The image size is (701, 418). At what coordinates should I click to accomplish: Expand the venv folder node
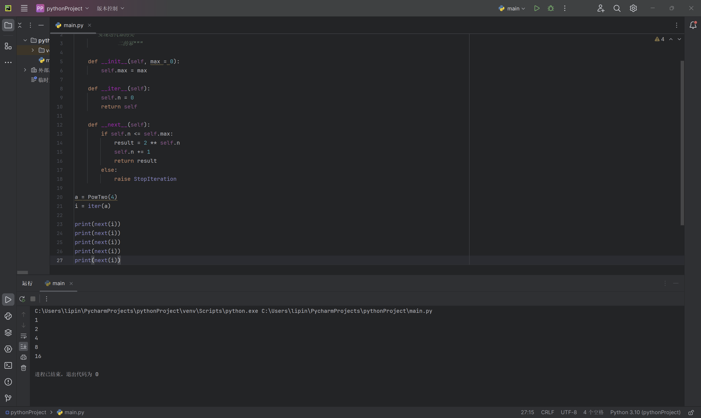coord(33,50)
